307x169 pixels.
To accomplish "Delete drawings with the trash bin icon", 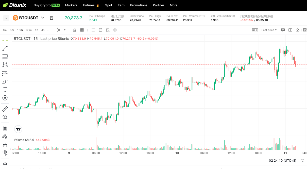I will [5, 163].
